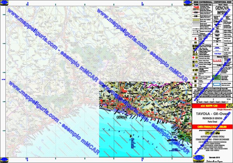Click the GENOVA city label on the map

pos(122,117)
